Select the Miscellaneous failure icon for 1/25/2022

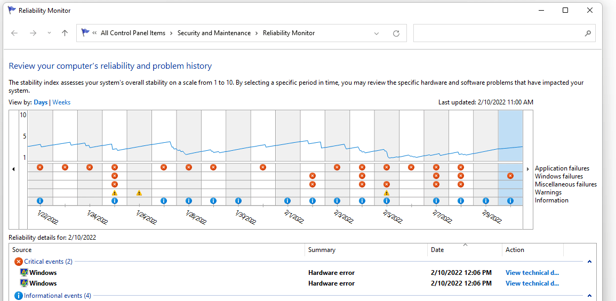click(114, 184)
